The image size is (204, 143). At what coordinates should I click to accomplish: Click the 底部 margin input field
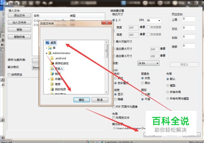click(x=189, y=46)
